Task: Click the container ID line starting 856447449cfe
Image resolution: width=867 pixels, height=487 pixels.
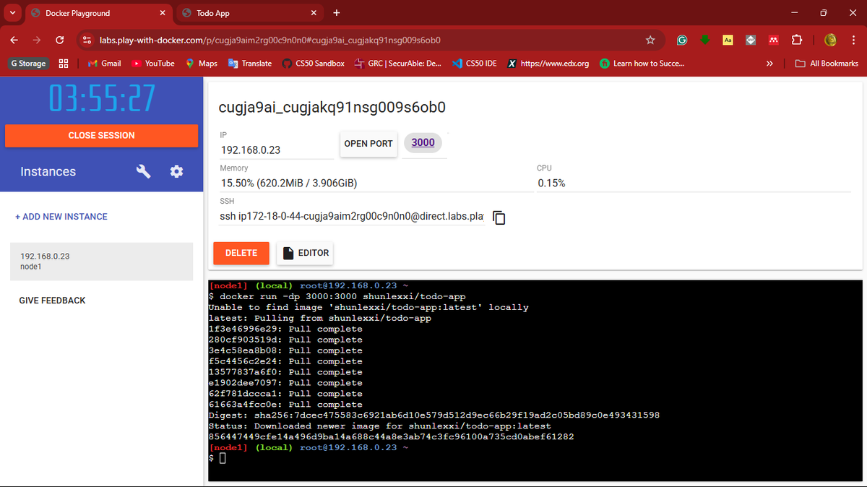Action: [x=392, y=437]
